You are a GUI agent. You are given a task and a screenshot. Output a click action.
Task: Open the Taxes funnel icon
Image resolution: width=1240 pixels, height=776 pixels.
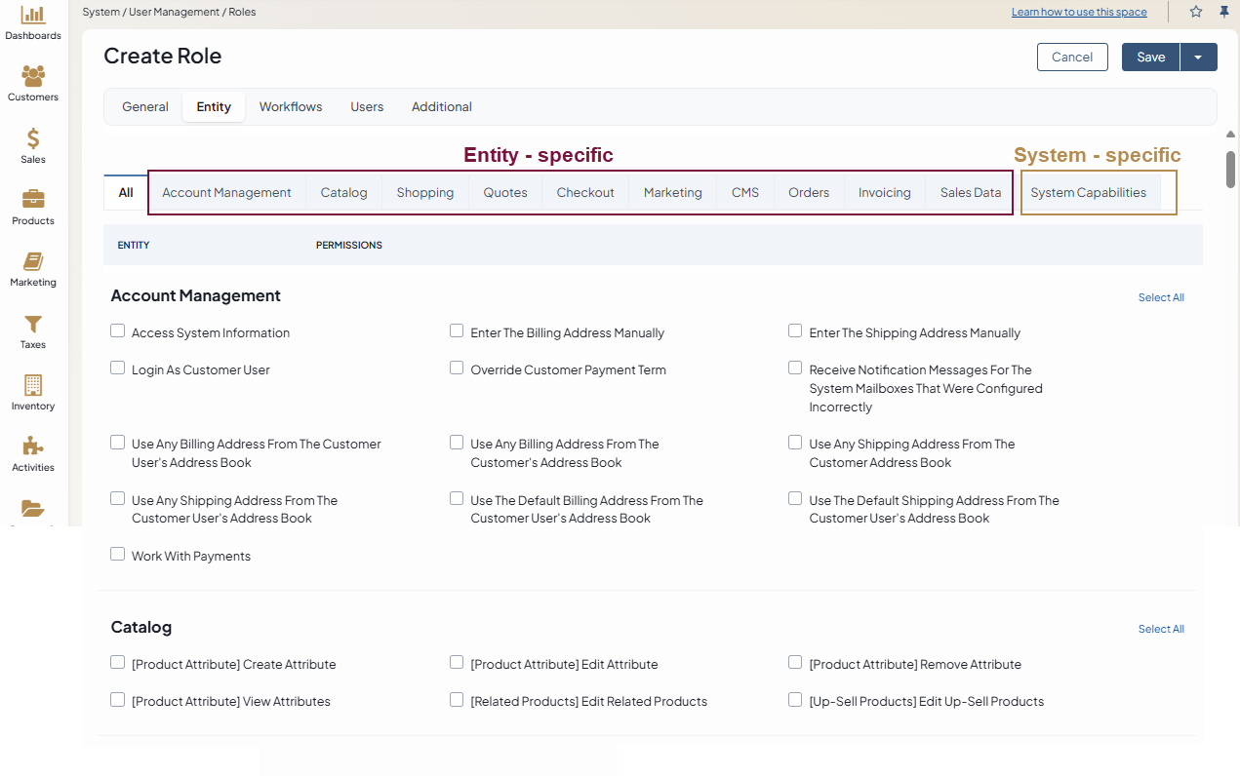click(33, 324)
